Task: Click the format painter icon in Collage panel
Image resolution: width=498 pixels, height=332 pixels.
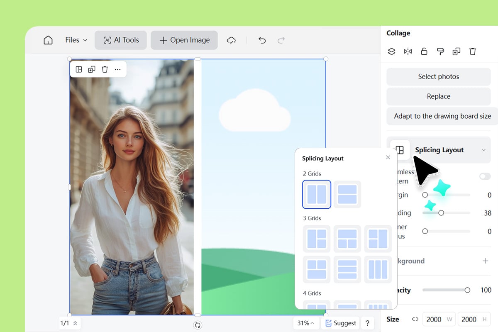Action: click(440, 51)
